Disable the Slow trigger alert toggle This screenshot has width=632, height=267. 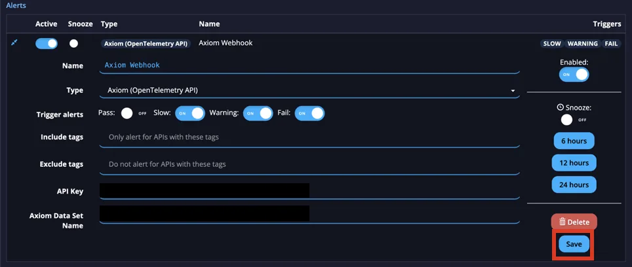(x=190, y=113)
